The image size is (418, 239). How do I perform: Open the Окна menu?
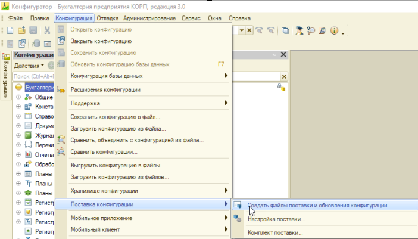[x=214, y=18]
